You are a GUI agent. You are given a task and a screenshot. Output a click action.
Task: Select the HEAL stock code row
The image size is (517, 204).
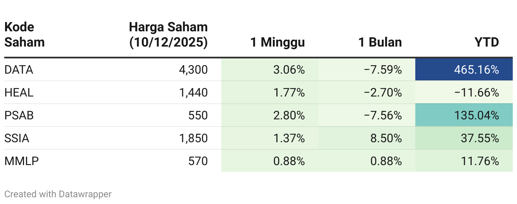tap(19, 93)
